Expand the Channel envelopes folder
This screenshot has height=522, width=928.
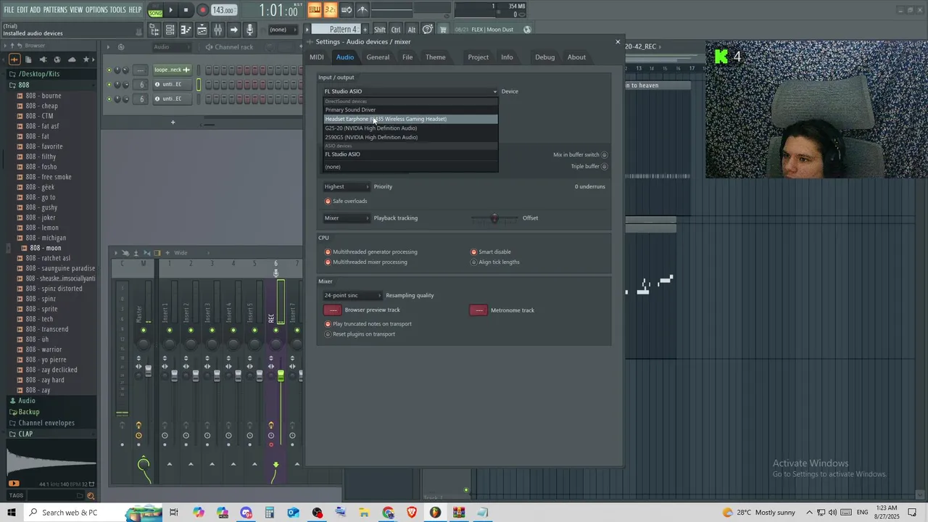(x=46, y=423)
